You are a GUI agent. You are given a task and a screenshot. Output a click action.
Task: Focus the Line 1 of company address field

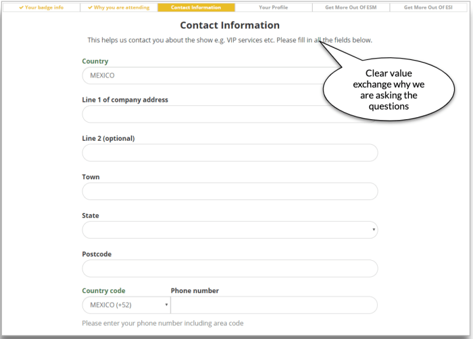pyautogui.click(x=230, y=114)
